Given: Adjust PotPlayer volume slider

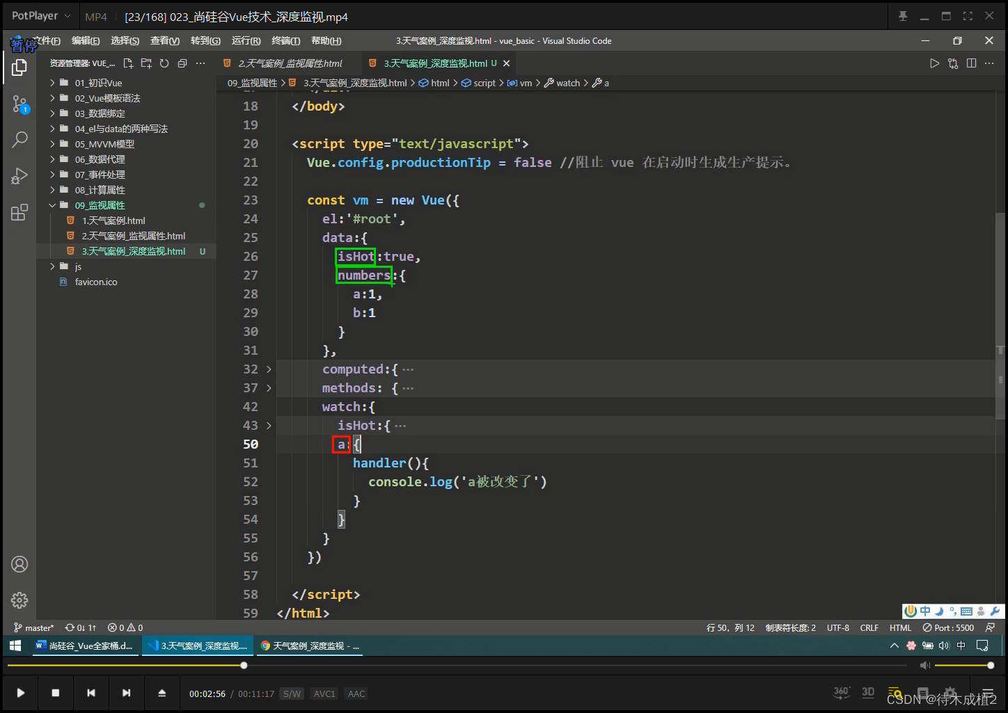Looking at the screenshot, I should [964, 666].
